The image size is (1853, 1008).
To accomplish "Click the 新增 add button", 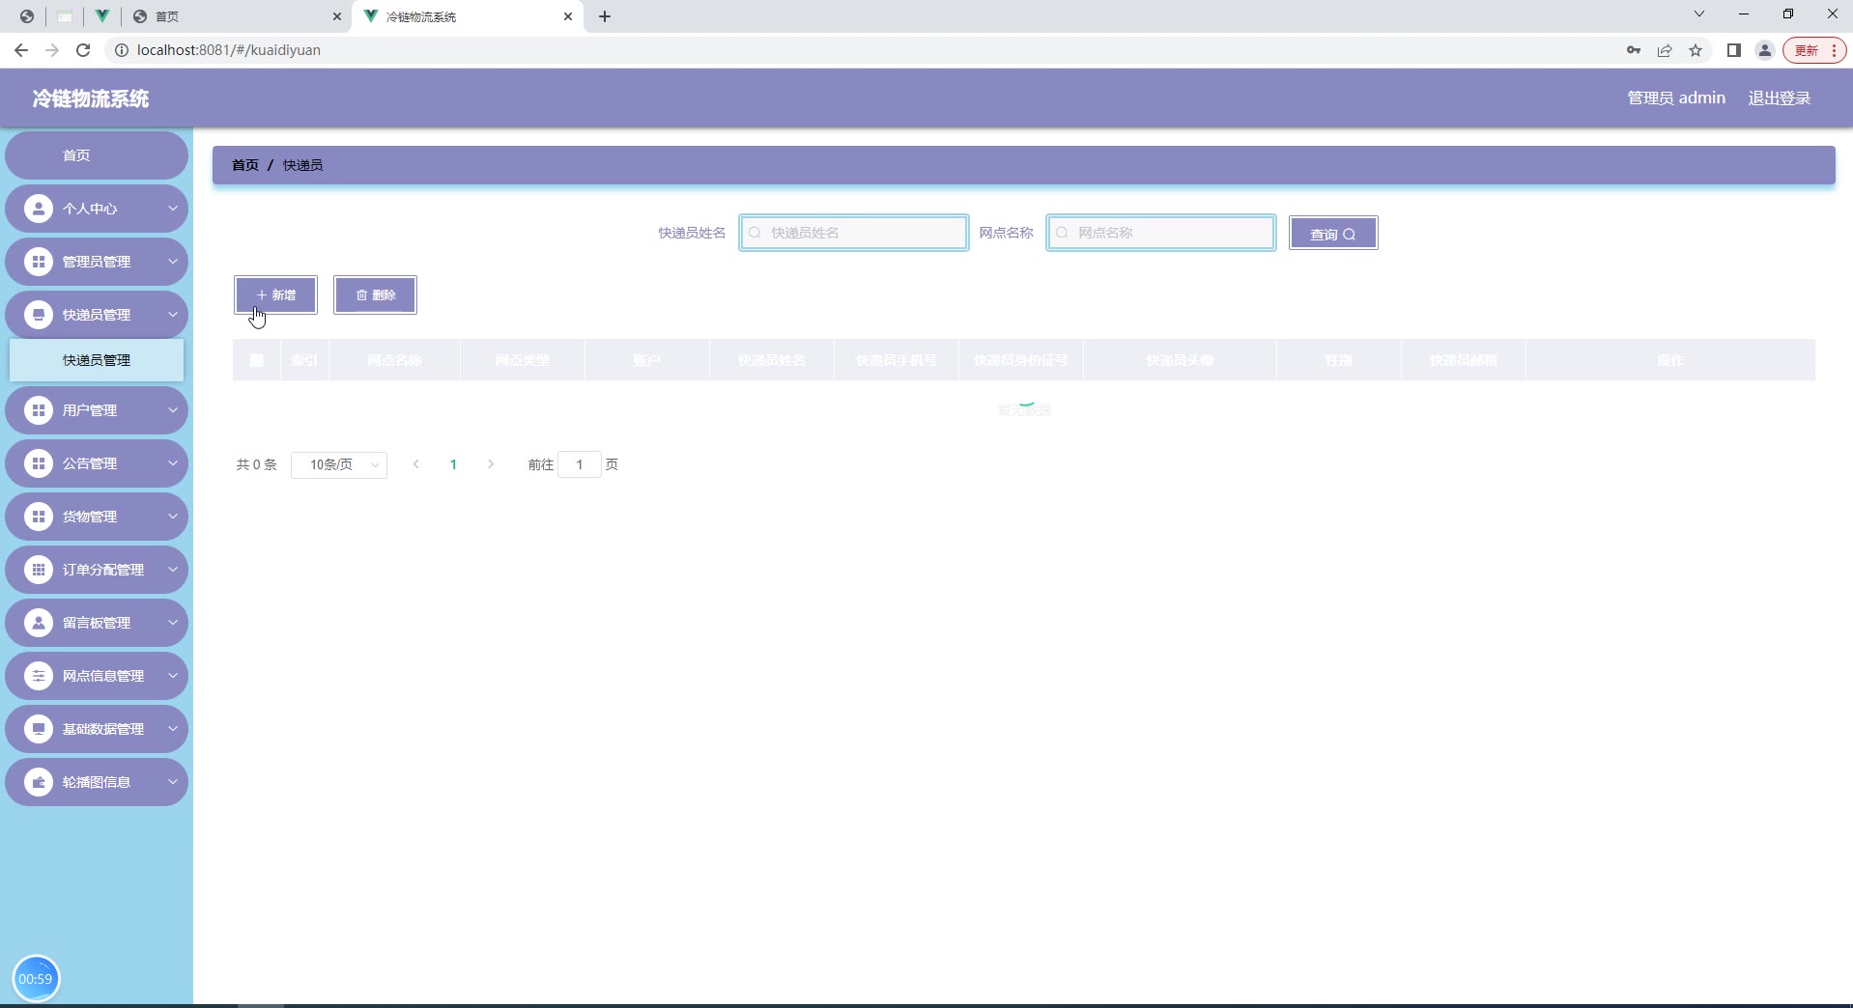I will (x=275, y=295).
